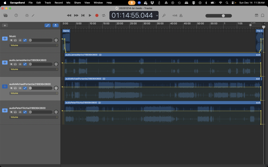Viewport: 268px width, 167px height.
Task: Toggle the metronome click
Action: coord(181,15)
